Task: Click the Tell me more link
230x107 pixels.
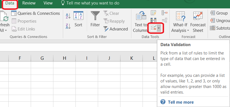Action: pos(181,102)
